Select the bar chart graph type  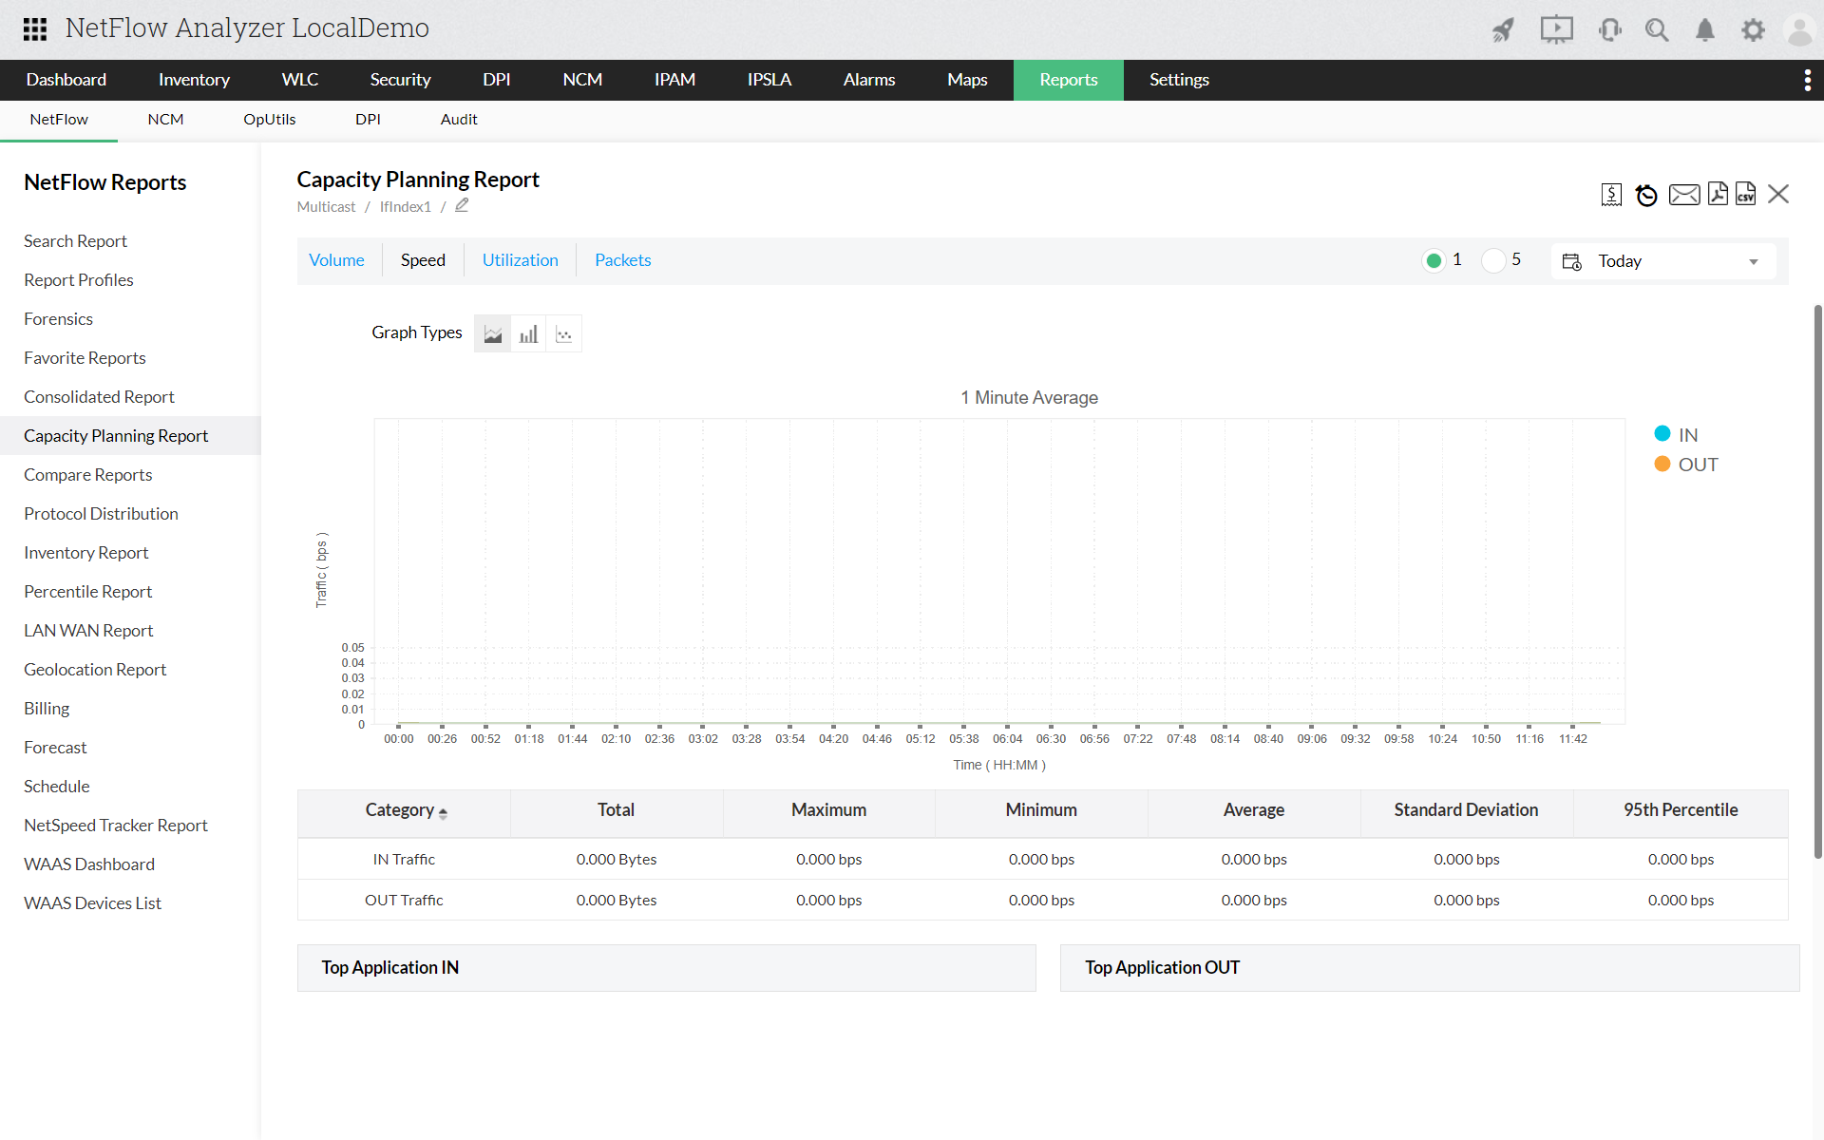(528, 333)
